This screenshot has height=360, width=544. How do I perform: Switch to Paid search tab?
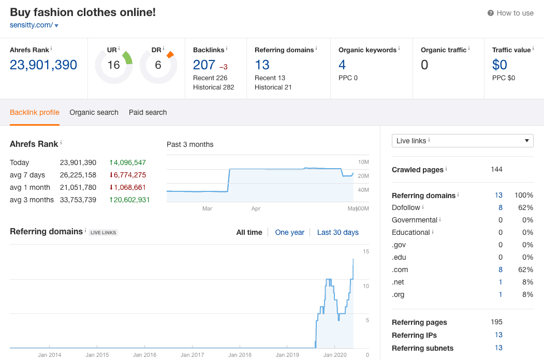click(x=148, y=112)
